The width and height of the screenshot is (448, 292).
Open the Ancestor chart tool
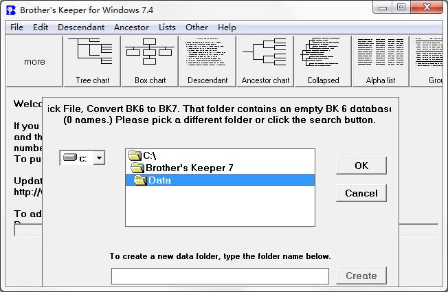[x=265, y=61]
